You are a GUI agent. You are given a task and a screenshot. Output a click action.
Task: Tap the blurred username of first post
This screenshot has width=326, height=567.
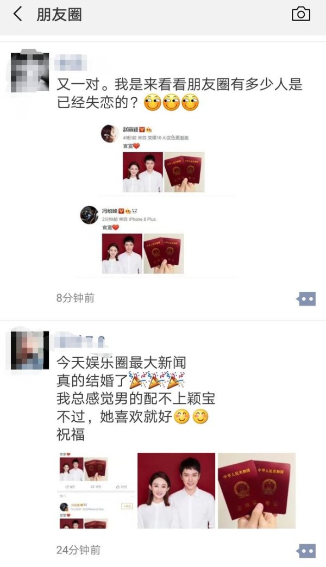coord(71,63)
